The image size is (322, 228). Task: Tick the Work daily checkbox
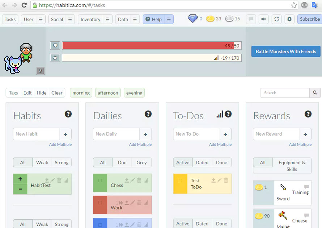pos(100,203)
